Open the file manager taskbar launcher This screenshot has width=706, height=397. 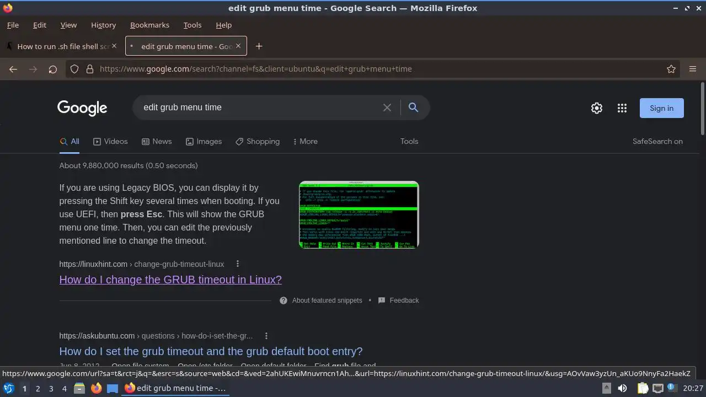pyautogui.click(x=79, y=388)
